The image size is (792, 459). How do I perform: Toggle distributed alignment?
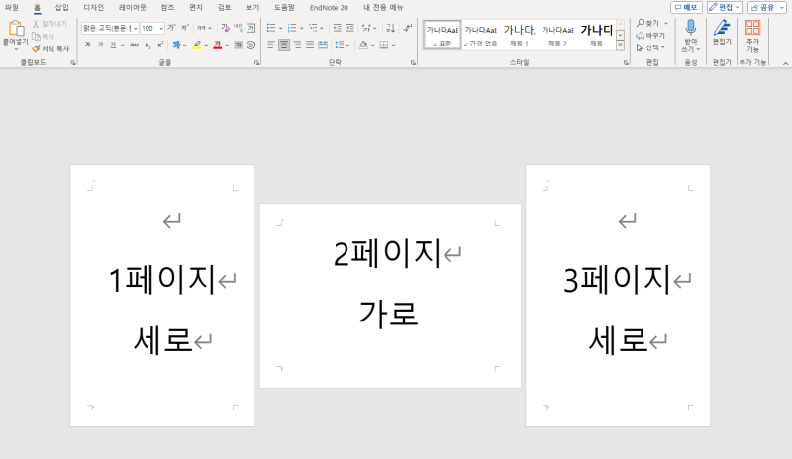(323, 45)
